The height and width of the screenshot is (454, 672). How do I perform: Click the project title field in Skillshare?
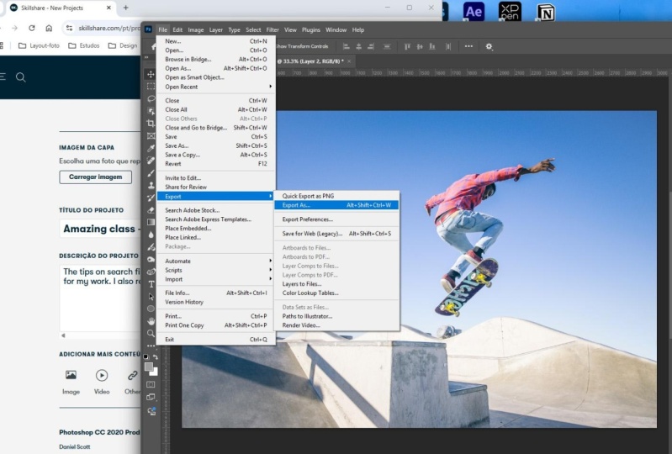click(100, 229)
